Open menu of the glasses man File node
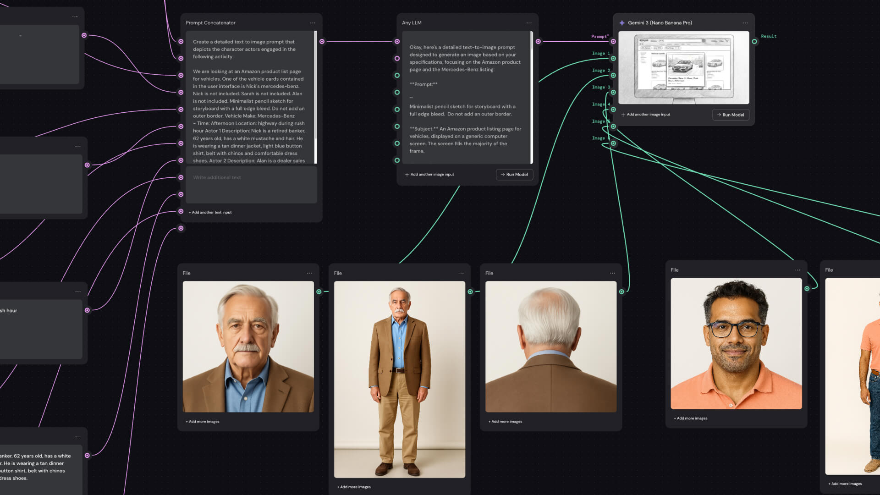This screenshot has height=495, width=880. (798, 270)
